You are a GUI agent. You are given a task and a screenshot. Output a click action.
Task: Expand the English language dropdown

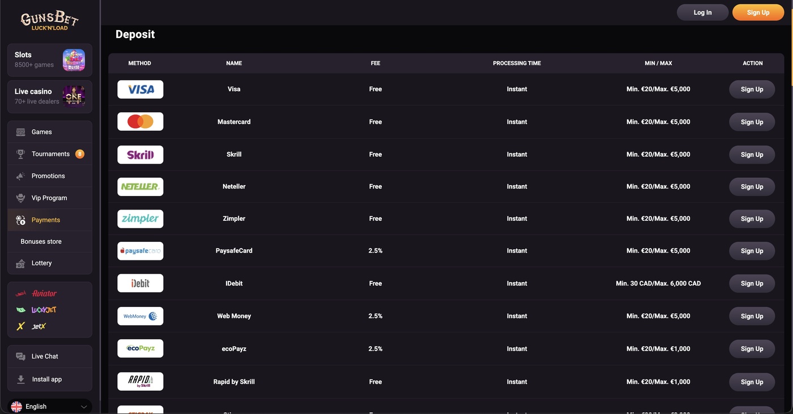[50, 407]
